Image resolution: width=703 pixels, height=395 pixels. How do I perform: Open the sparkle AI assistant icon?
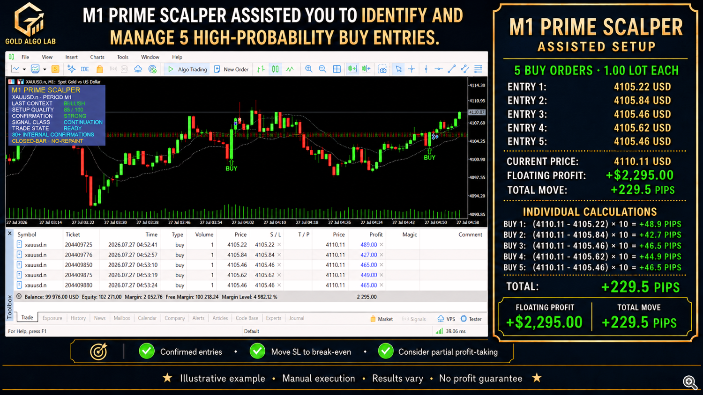click(x=71, y=69)
